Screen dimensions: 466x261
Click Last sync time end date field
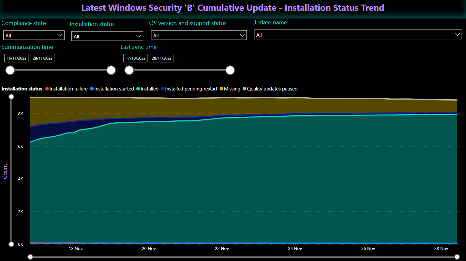[161, 58]
